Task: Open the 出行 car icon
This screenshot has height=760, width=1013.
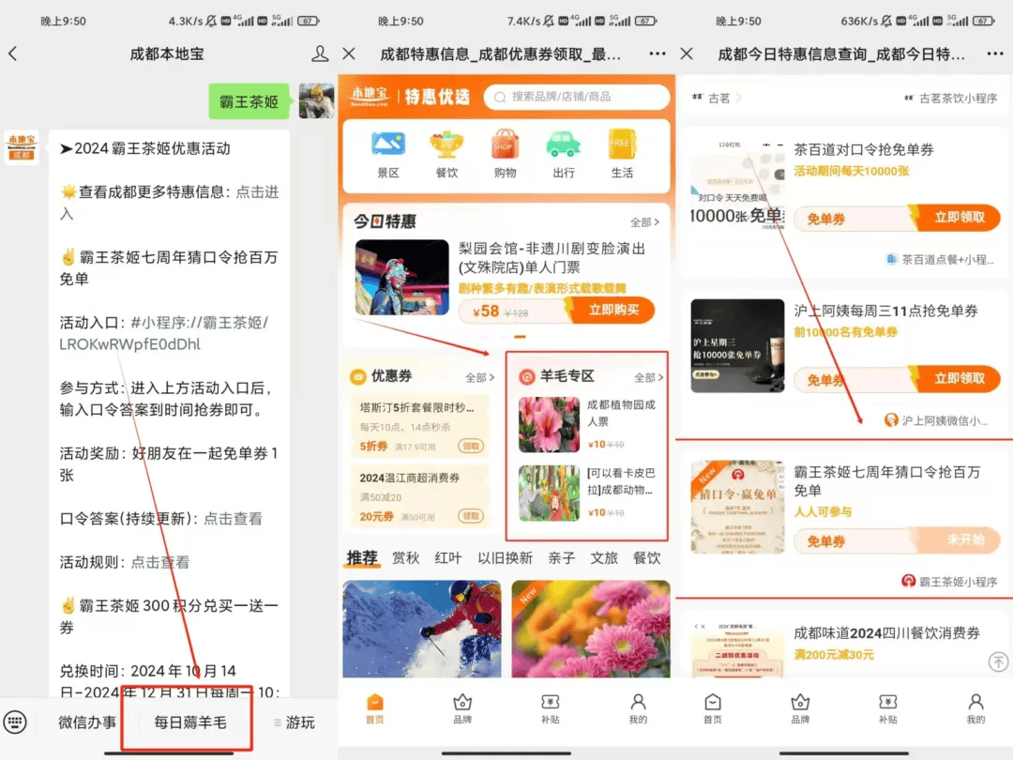Action: pos(564,144)
